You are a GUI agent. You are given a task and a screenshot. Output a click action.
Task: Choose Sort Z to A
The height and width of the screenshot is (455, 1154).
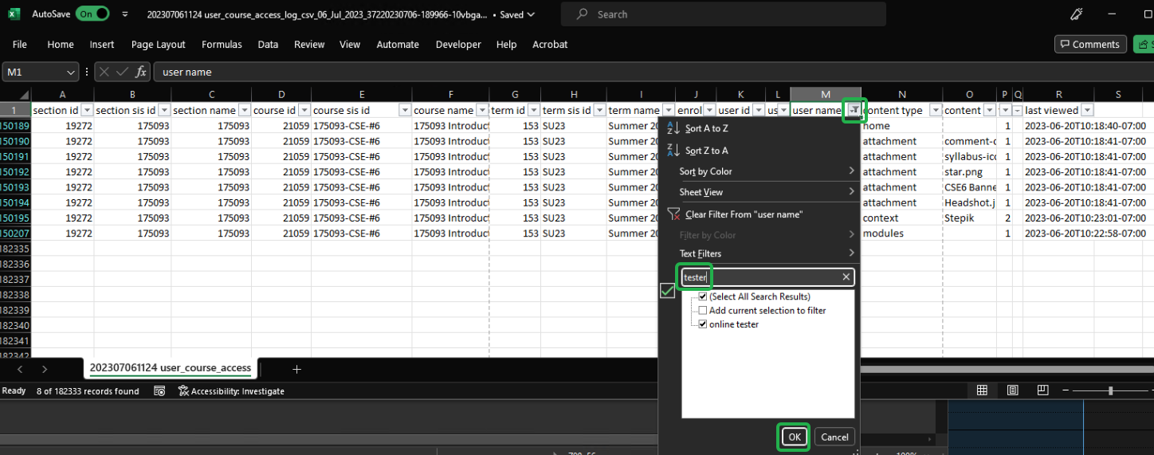tap(706, 151)
